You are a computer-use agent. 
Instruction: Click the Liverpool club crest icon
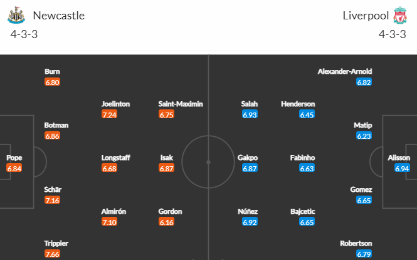click(x=400, y=16)
